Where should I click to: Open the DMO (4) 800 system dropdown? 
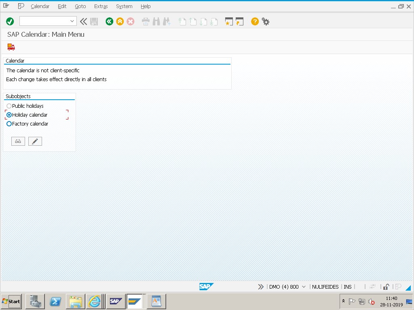[x=304, y=287]
